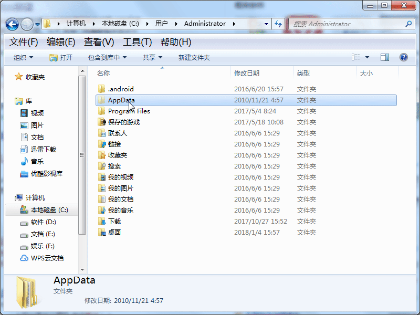420x315 pixels.
Task: Select the AppData folder row
Action: 246,100
